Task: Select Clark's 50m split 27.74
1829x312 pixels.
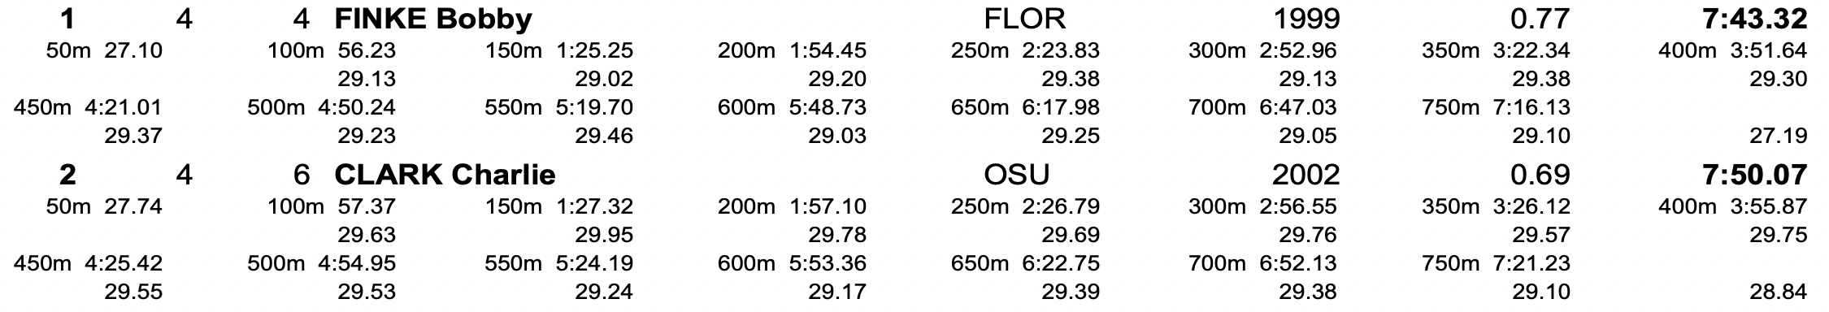Action: click(x=133, y=206)
